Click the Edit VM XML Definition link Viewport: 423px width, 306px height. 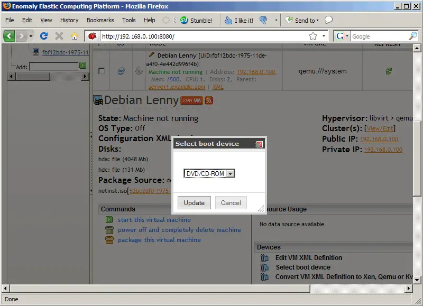(309, 258)
